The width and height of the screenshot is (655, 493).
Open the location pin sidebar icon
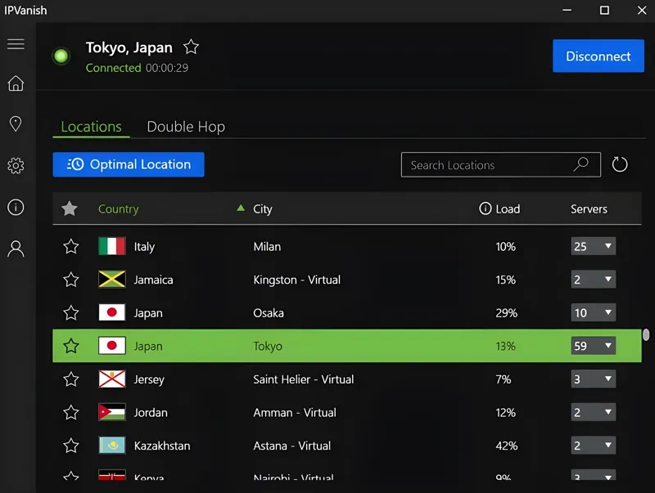[16, 123]
